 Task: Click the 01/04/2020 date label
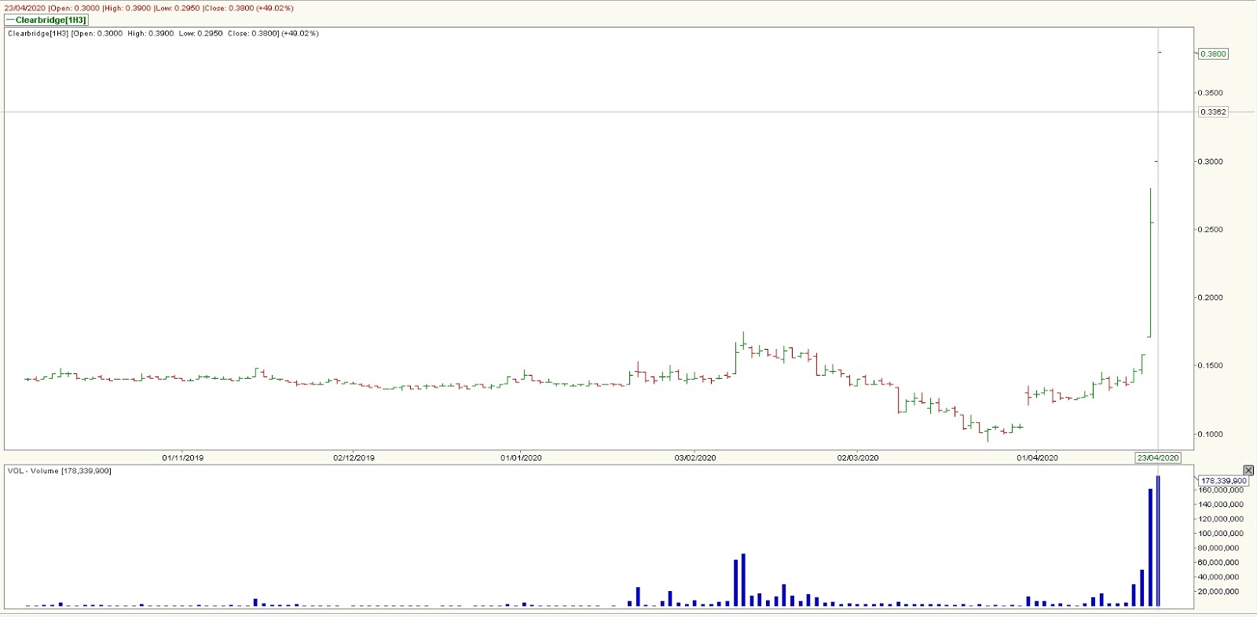[x=1037, y=457]
